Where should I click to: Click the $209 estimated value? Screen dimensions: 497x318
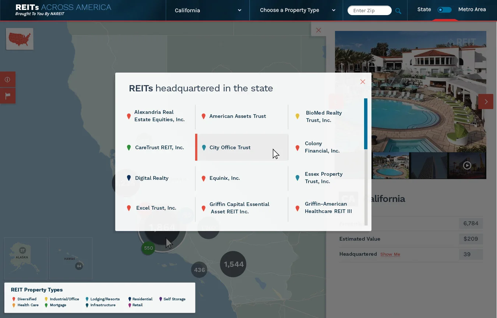[x=471, y=239]
